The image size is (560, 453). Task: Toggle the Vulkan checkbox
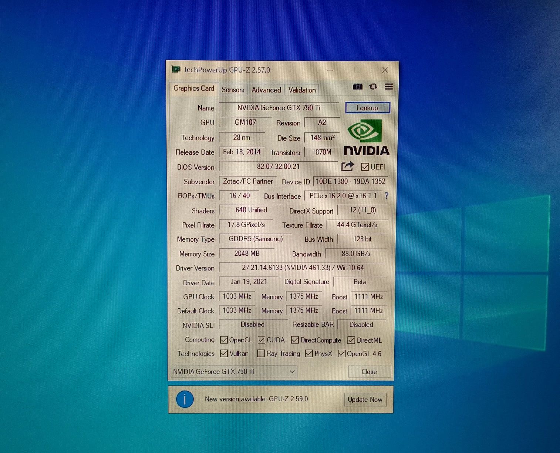[x=223, y=353]
